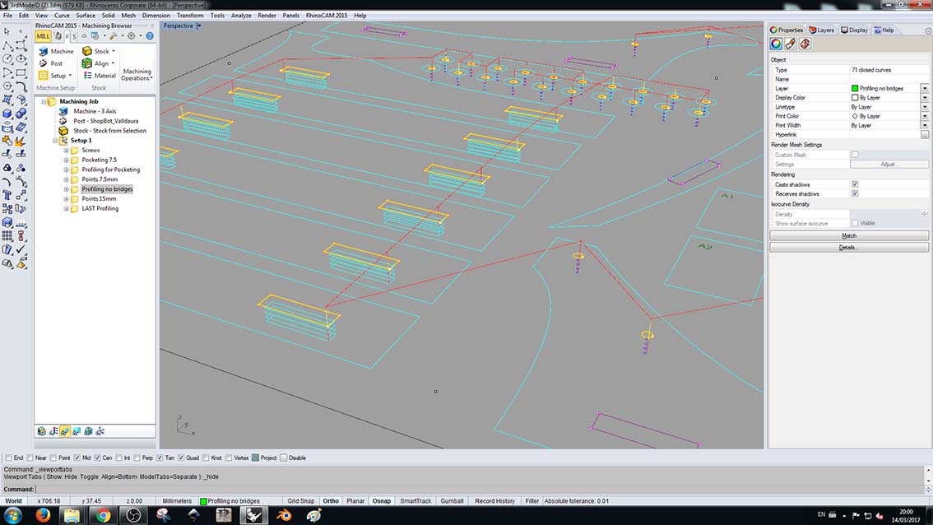Select the Machine icon in Machine Setup group
This screenshot has height=525, width=933.
coord(43,51)
